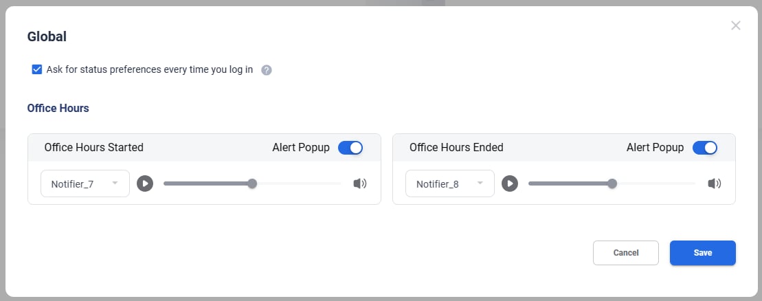Viewport: 762px width, 301px height.
Task: Click the Office Hours Ended panel title
Action: coord(456,147)
